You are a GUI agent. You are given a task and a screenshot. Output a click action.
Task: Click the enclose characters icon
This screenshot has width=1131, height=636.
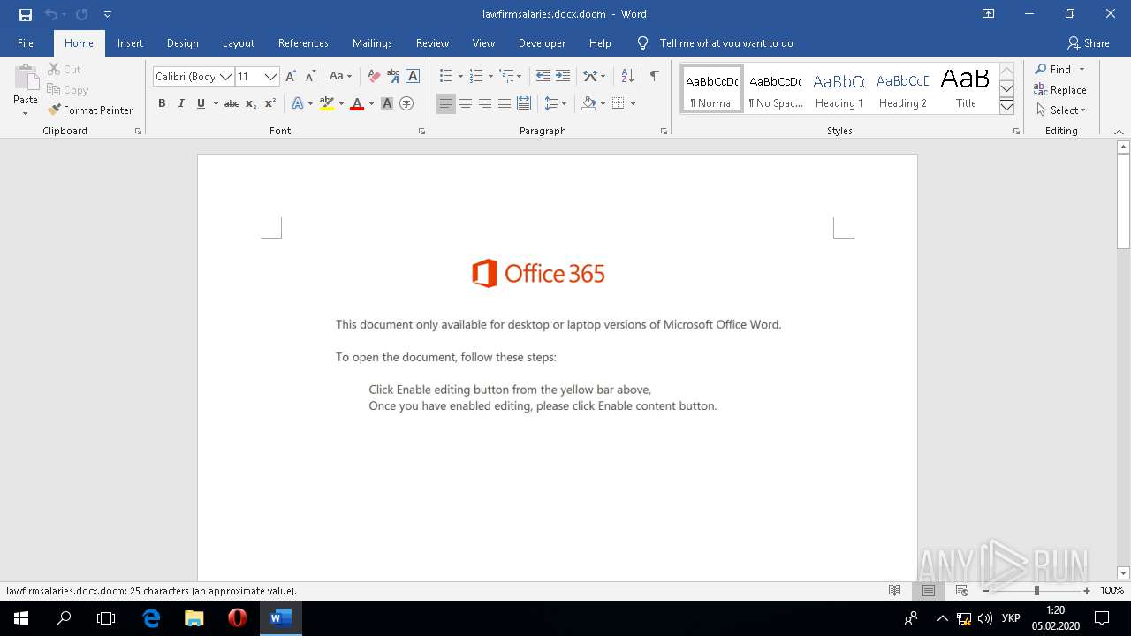click(x=406, y=103)
